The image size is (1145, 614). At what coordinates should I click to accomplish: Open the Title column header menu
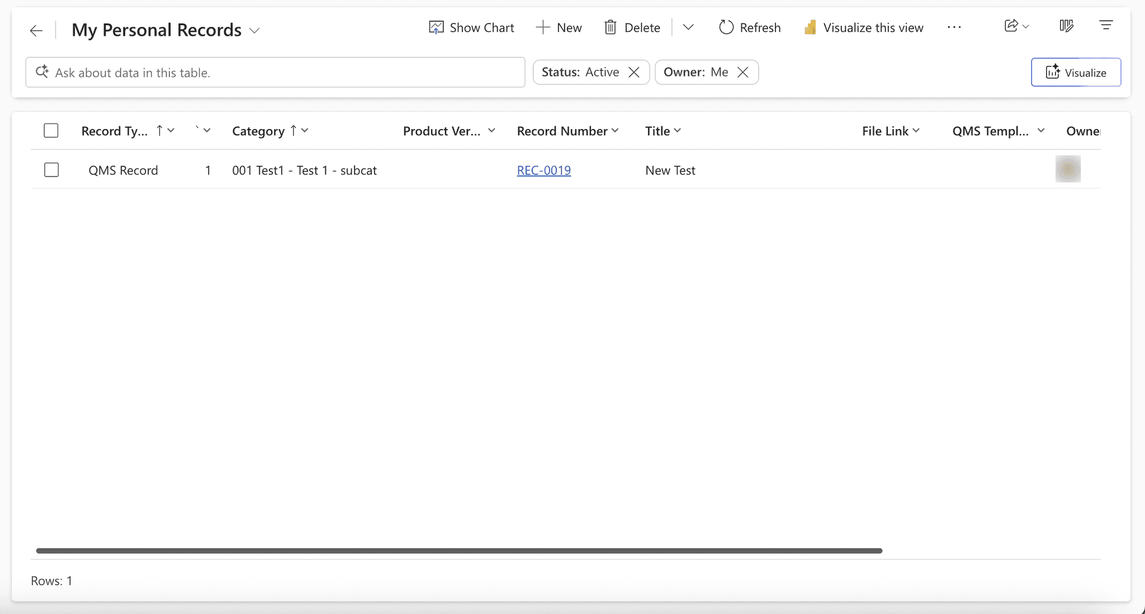click(x=663, y=131)
